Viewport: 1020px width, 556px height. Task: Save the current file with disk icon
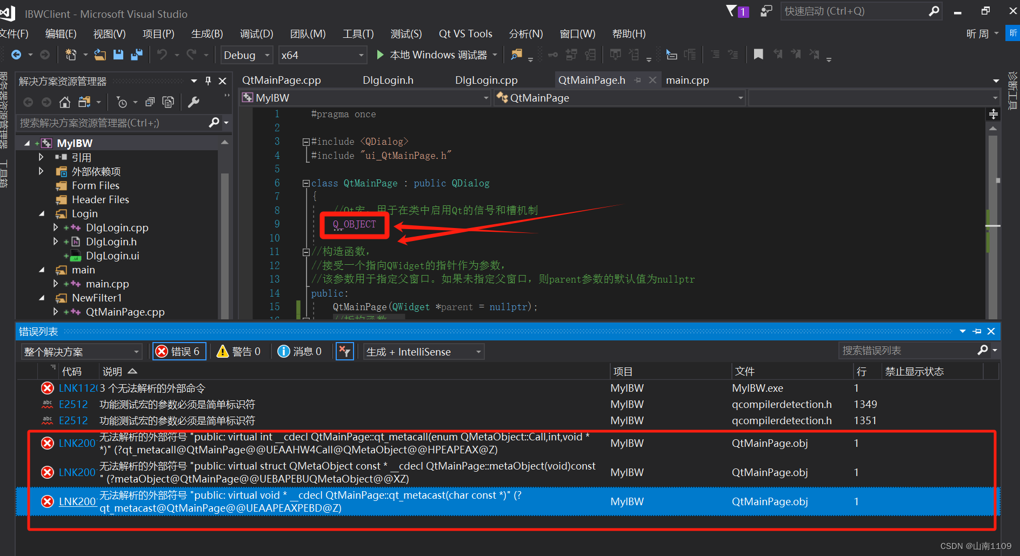tap(118, 55)
